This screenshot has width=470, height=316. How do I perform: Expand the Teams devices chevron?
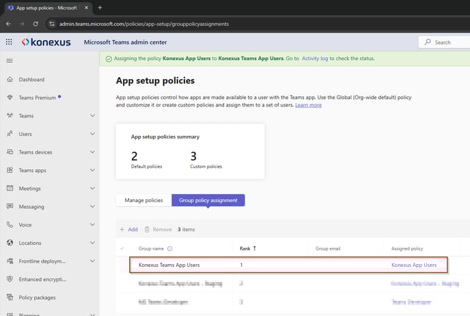coord(93,152)
